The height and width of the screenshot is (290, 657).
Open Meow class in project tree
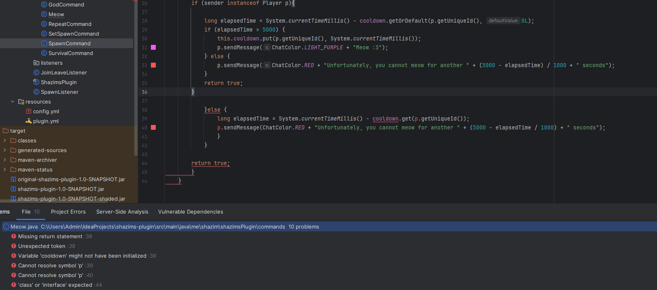point(56,14)
